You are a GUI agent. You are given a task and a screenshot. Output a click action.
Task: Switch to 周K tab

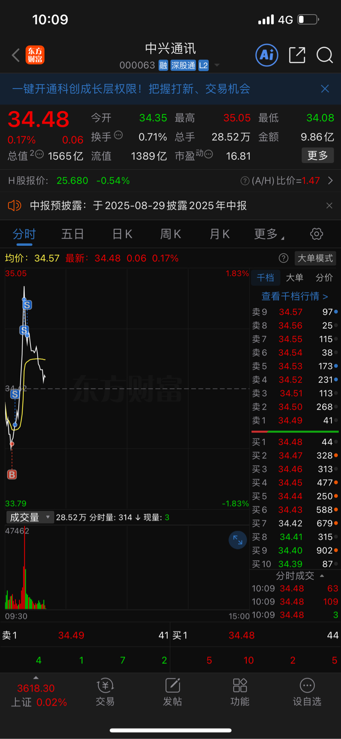click(x=170, y=234)
